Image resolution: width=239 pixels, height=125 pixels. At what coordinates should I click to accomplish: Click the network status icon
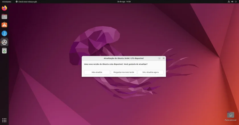tap(229, 2)
